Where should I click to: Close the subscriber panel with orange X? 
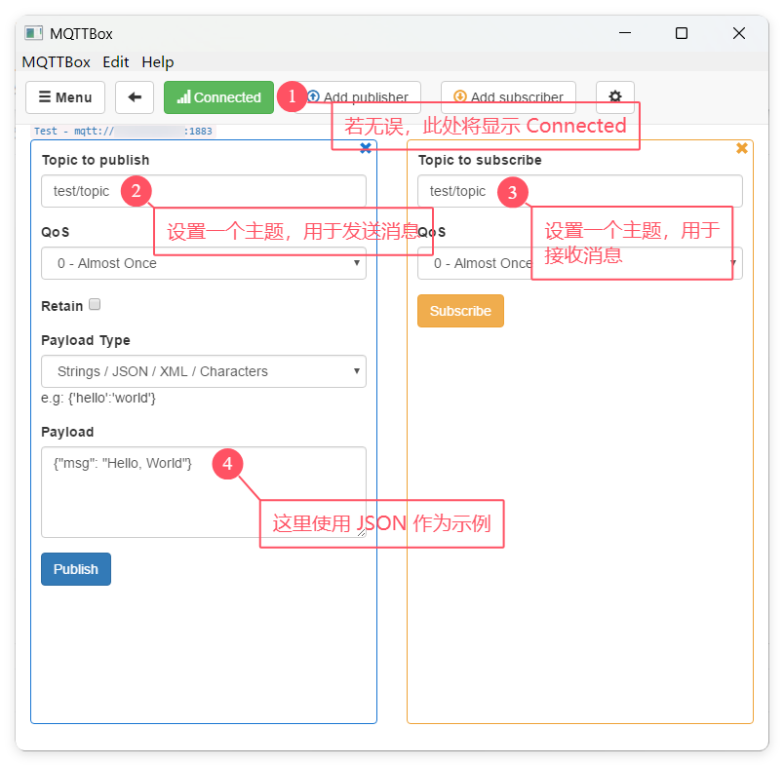pyautogui.click(x=741, y=148)
